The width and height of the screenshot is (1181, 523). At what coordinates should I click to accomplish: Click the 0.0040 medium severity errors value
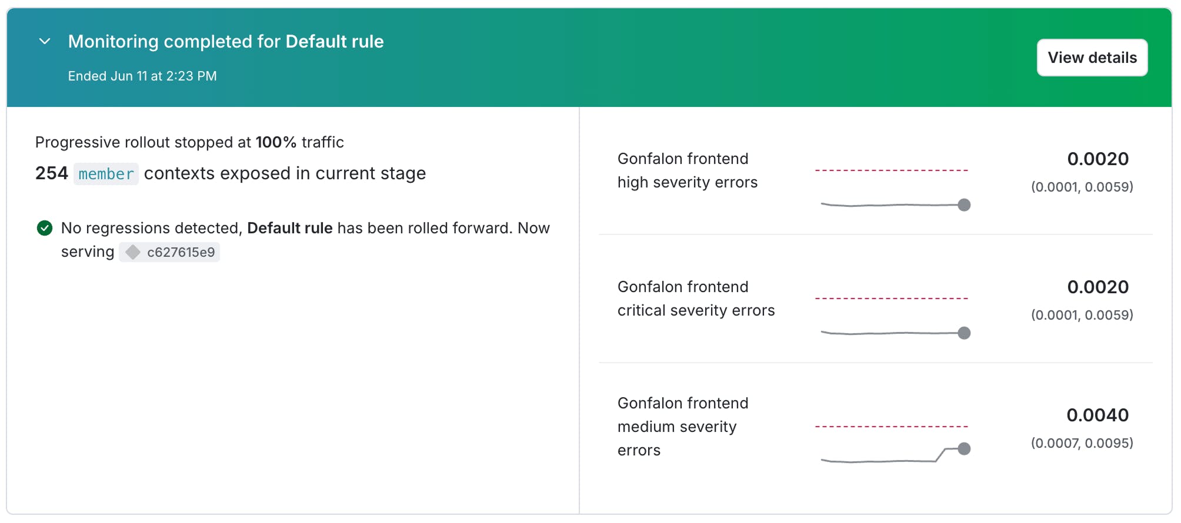pyautogui.click(x=1097, y=415)
